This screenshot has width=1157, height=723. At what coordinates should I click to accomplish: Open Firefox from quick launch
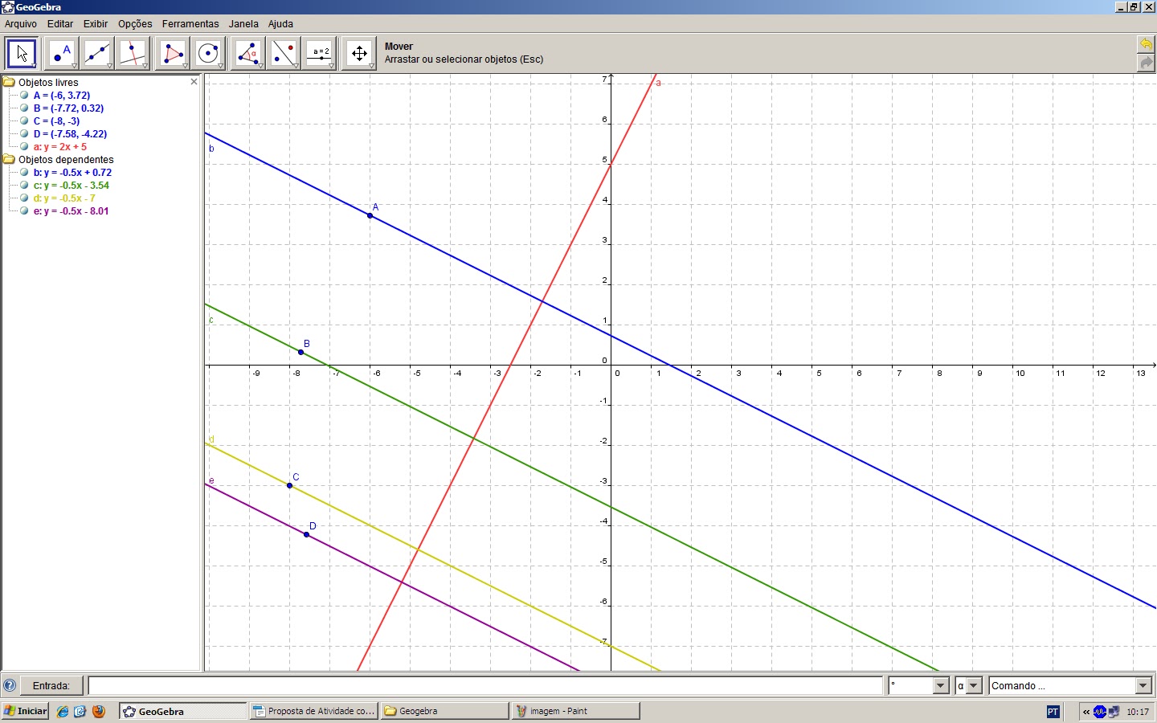click(99, 712)
